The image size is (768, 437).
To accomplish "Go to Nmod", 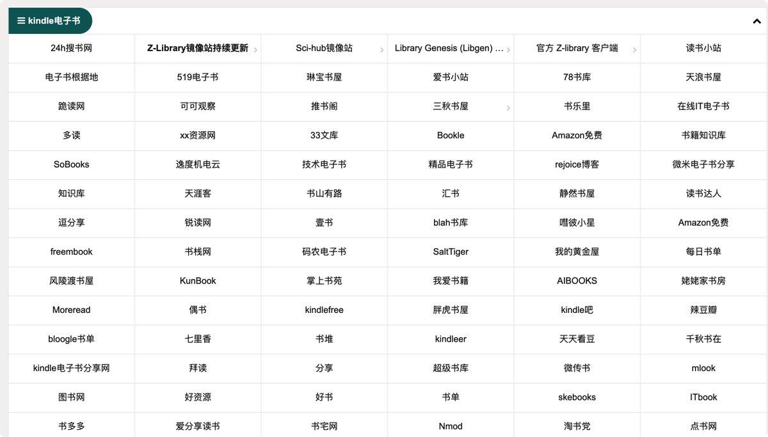I will point(451,426).
